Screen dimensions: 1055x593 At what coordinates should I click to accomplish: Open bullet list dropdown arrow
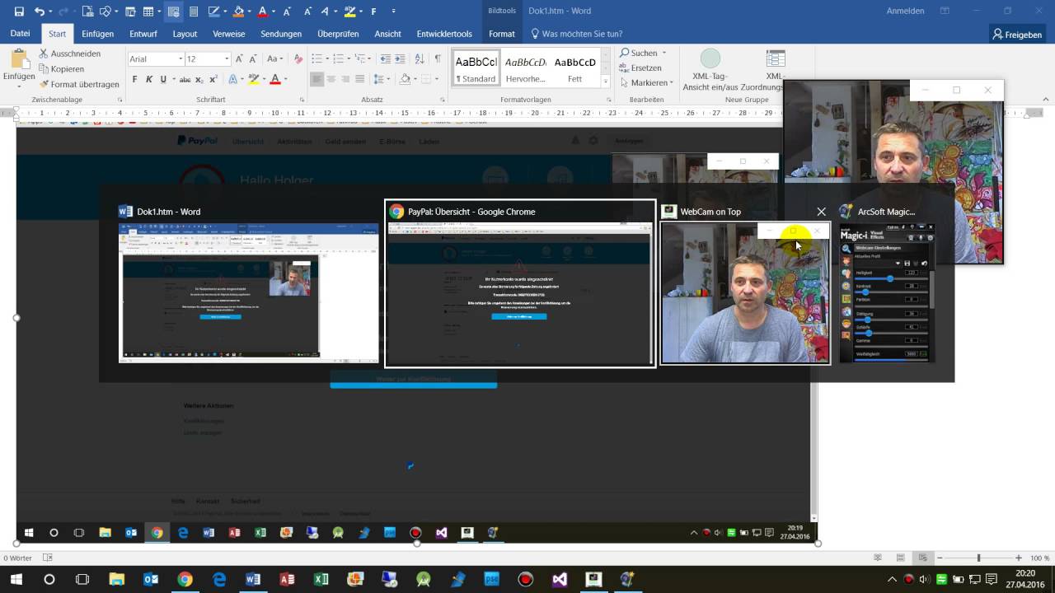coord(327,58)
